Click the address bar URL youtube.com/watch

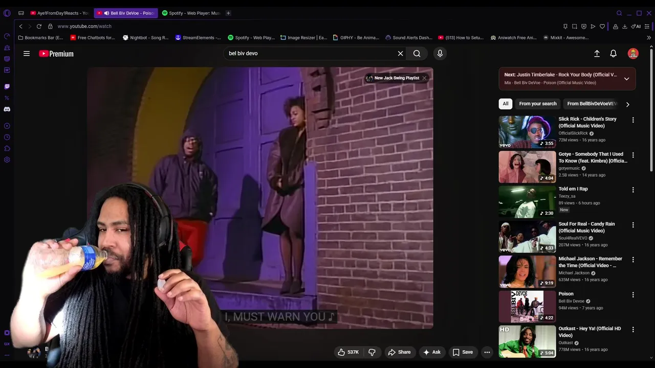(84, 26)
